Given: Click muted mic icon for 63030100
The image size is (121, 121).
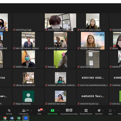Looking at the screenshot, I should point(46,30).
